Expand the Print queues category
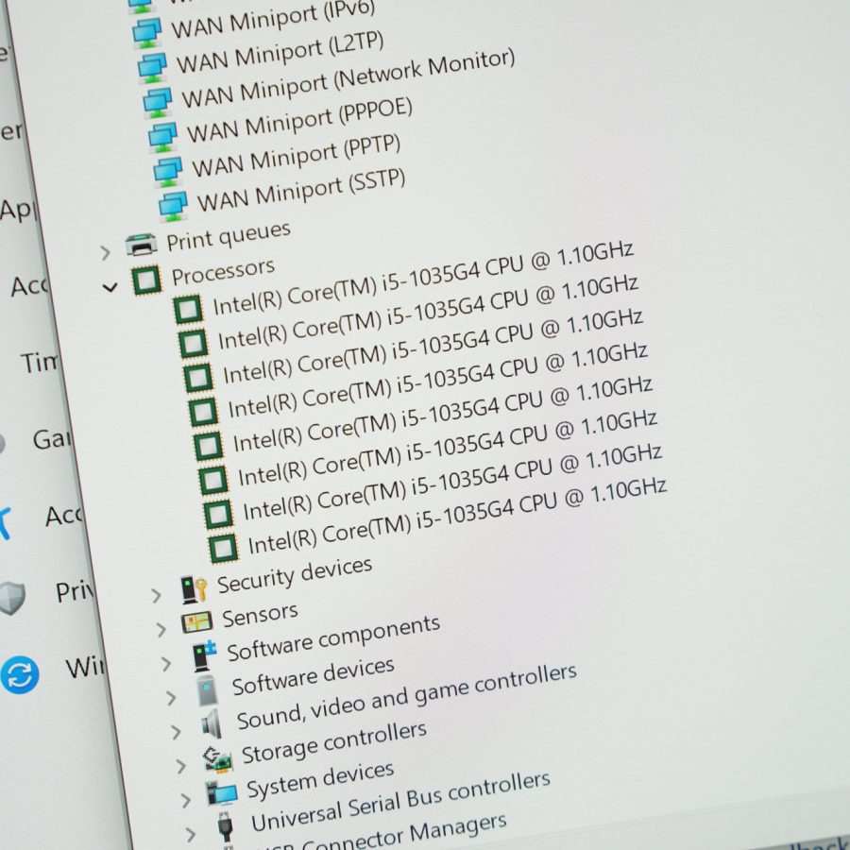The height and width of the screenshot is (850, 850). coord(105,252)
